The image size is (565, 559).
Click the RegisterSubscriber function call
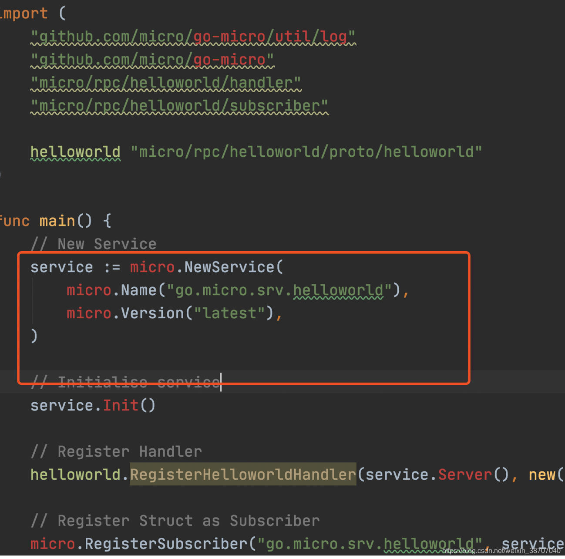[x=166, y=544]
